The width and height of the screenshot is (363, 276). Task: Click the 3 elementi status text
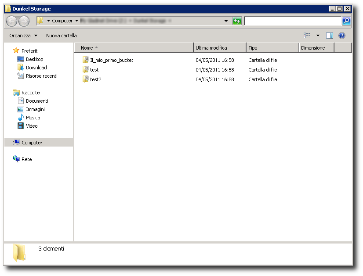pos(51,248)
